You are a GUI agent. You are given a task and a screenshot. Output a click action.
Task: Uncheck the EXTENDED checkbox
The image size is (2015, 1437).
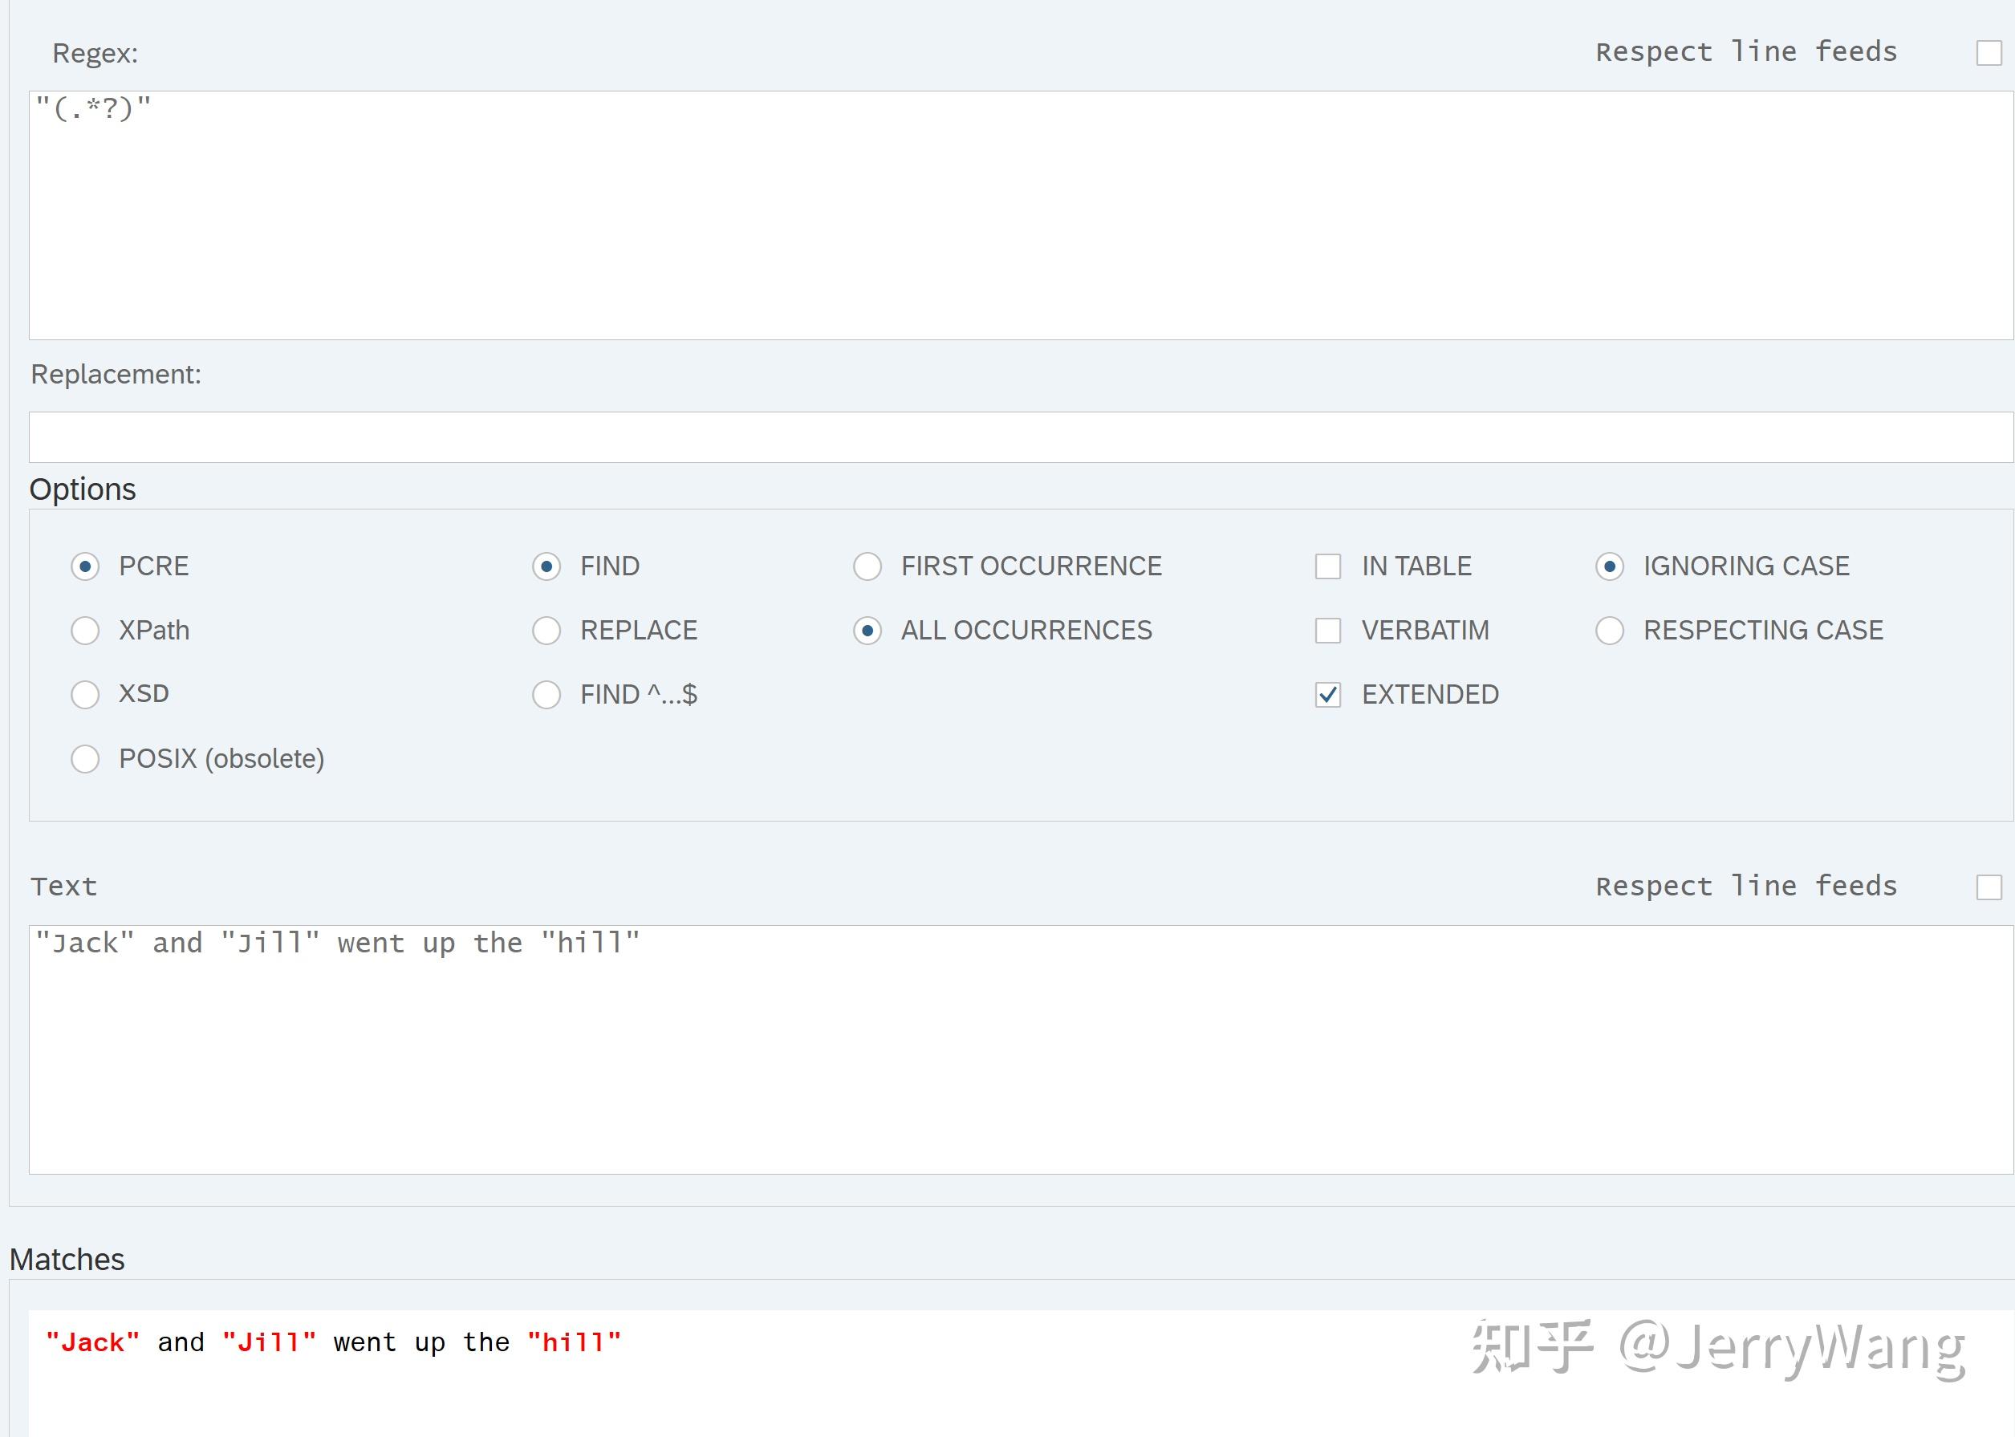[1327, 695]
